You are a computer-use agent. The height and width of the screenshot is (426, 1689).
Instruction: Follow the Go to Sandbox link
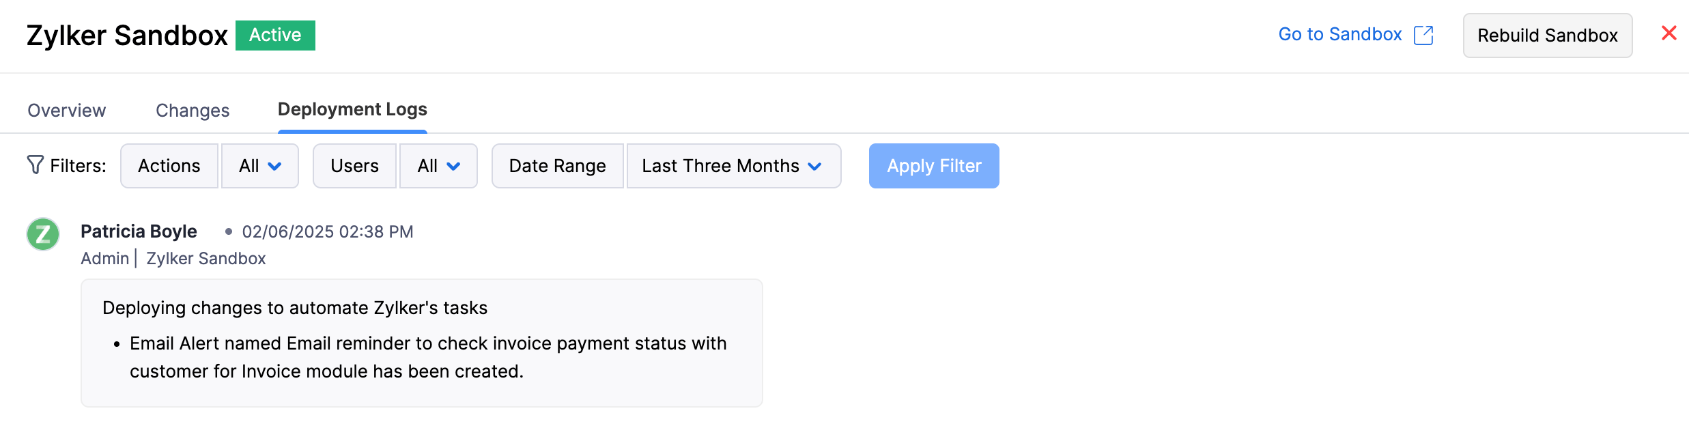pyautogui.click(x=1339, y=34)
